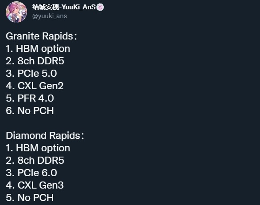Open the yuuki_ans profile avatar
This screenshot has width=260, height=205.
pyautogui.click(x=16, y=12)
